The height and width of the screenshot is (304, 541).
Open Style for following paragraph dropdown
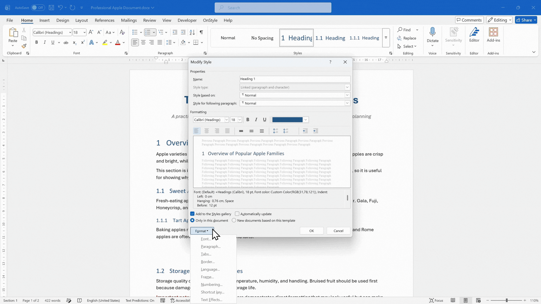pos(347,103)
